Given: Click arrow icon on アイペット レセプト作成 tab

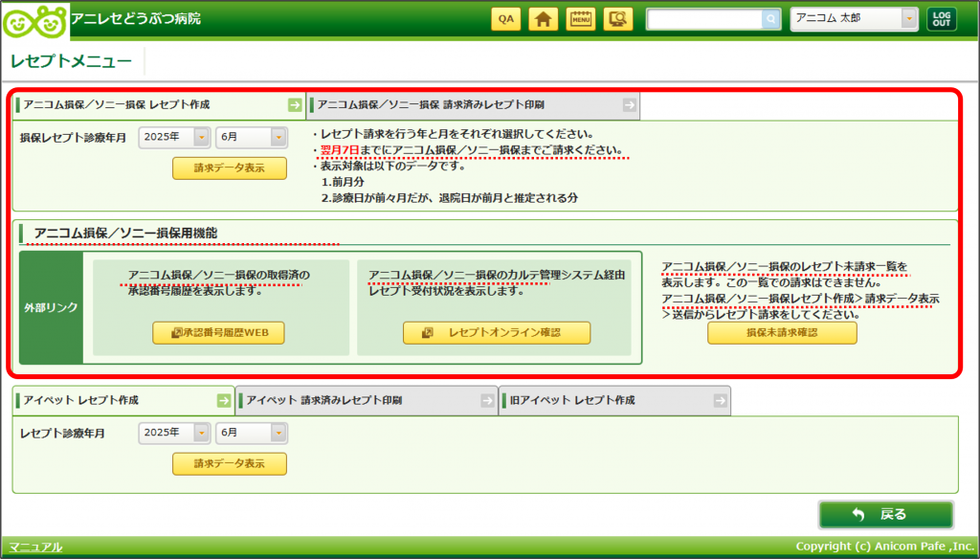Looking at the screenshot, I should click(x=224, y=401).
